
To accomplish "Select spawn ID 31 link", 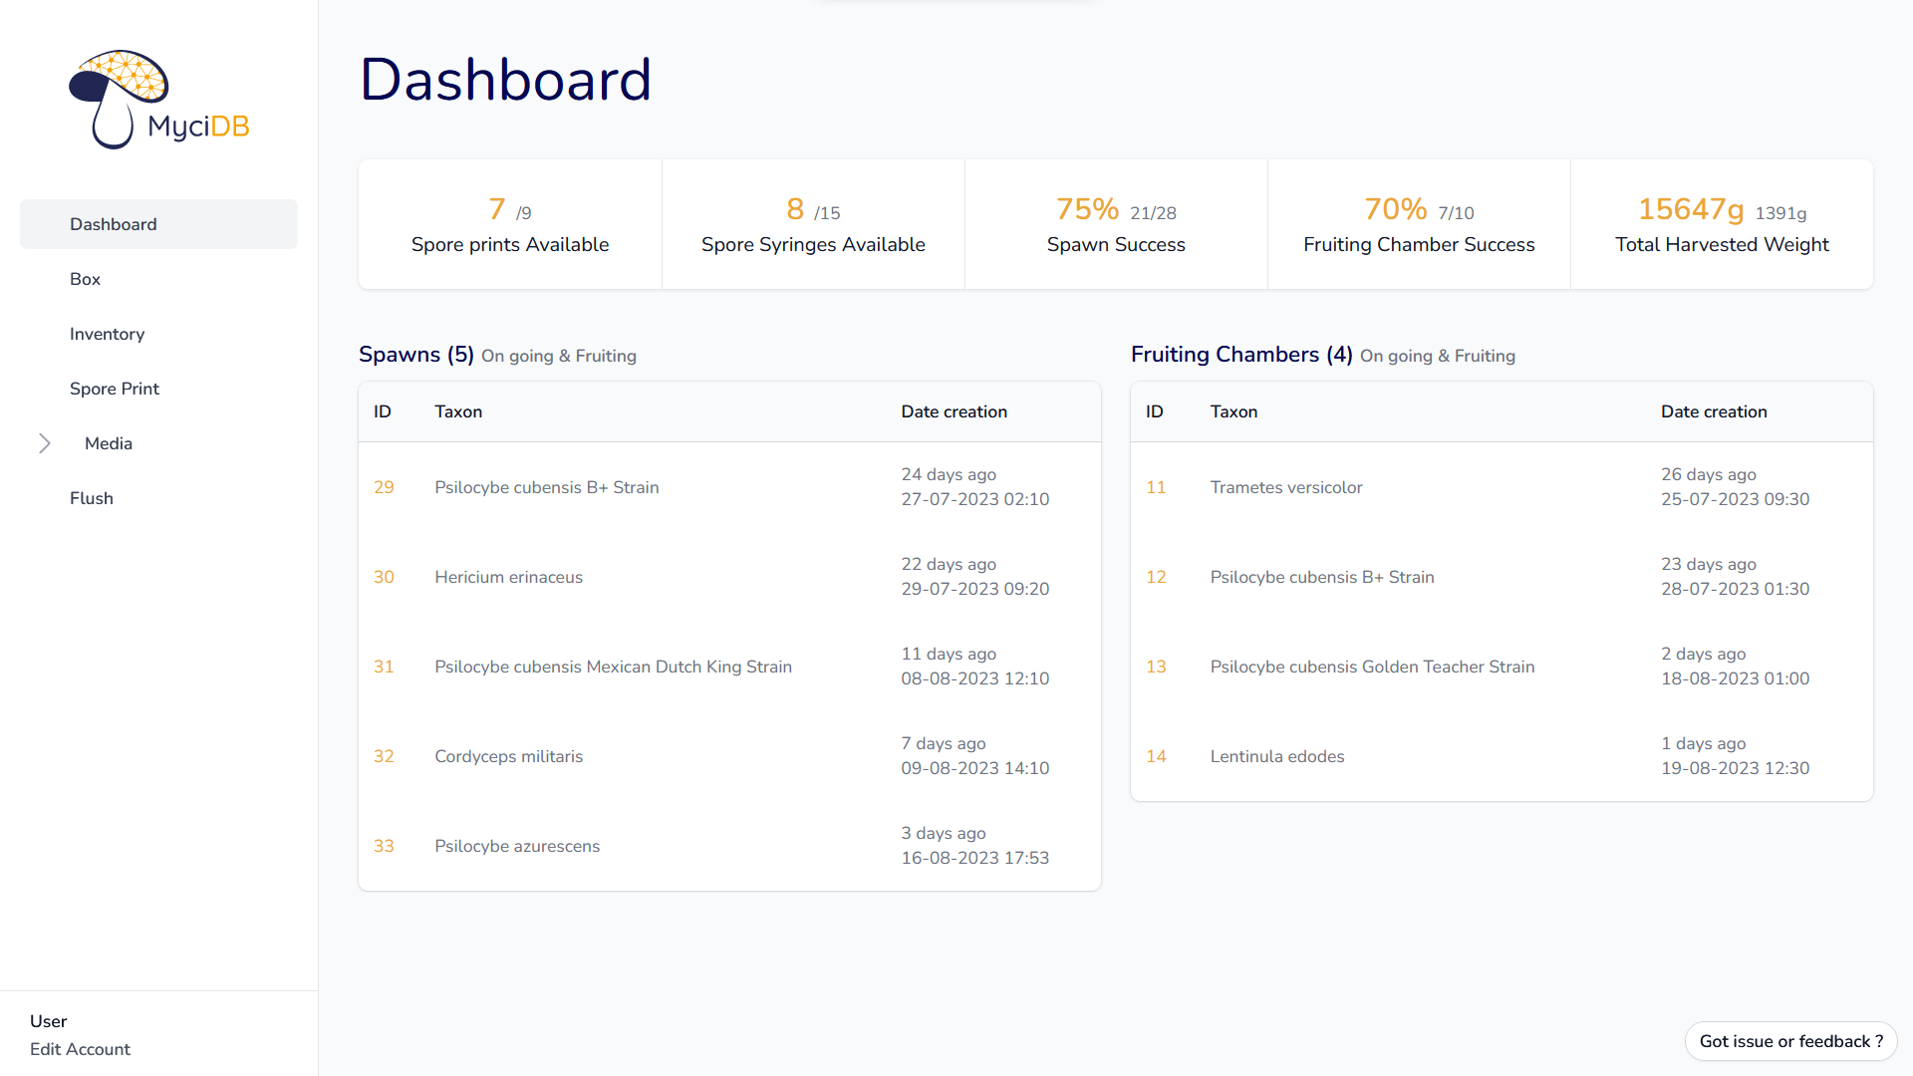I will [384, 667].
